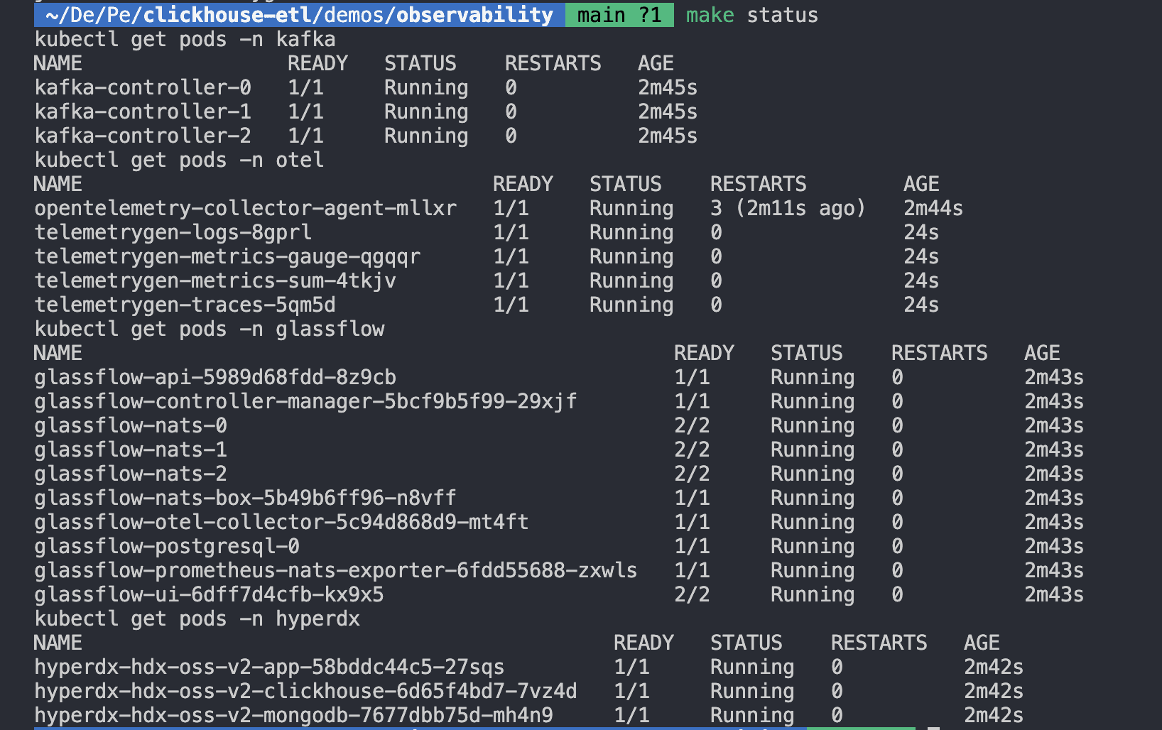
Task: Click pod name kafka-controller-2
Action: (143, 136)
